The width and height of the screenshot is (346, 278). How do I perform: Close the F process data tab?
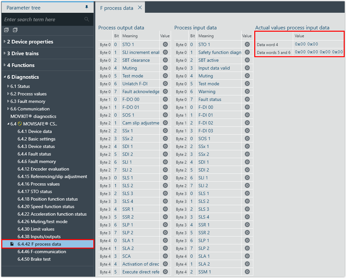coord(140,8)
